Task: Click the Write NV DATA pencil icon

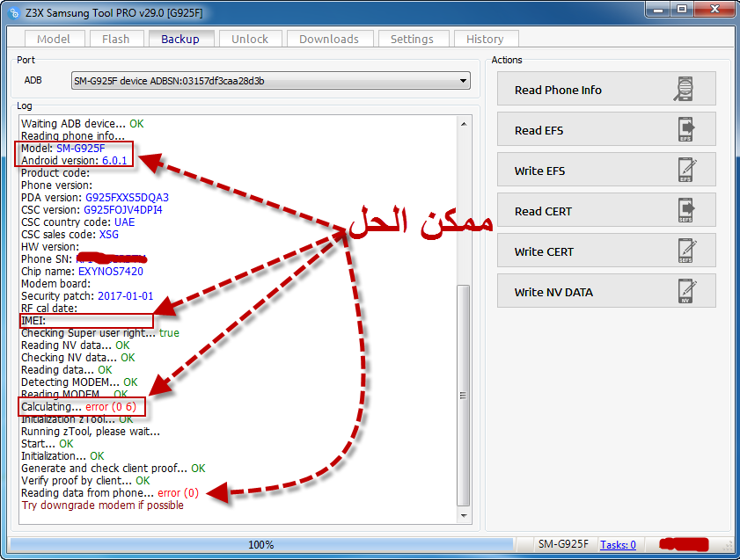Action: tap(686, 291)
